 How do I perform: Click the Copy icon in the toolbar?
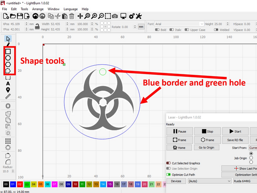51,16
